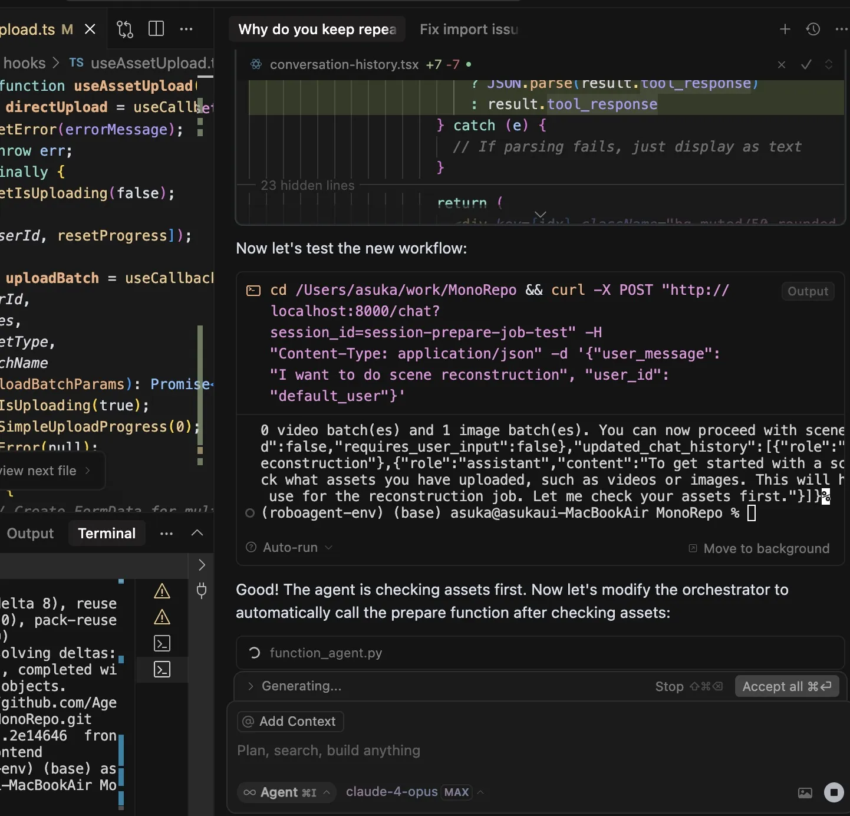850x816 pixels.
Task: Reject conversation-history.tsx changes with X
Action: [x=782, y=65]
